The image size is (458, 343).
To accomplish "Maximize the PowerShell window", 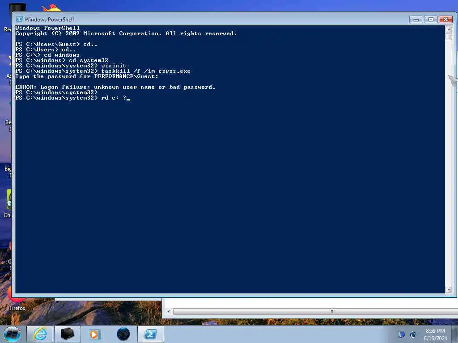I will (x=431, y=20).
